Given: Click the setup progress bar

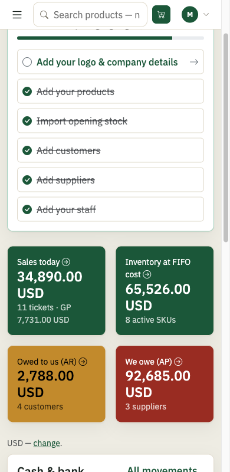Looking at the screenshot, I should coord(110,38).
